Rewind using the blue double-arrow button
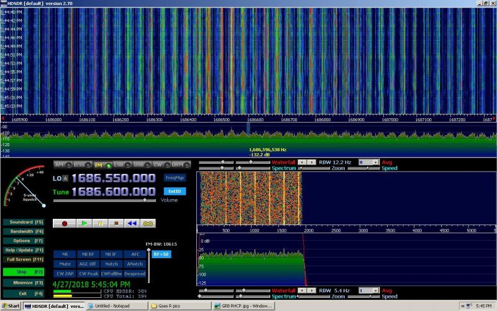The width and height of the screenshot is (497, 311). 132,223
